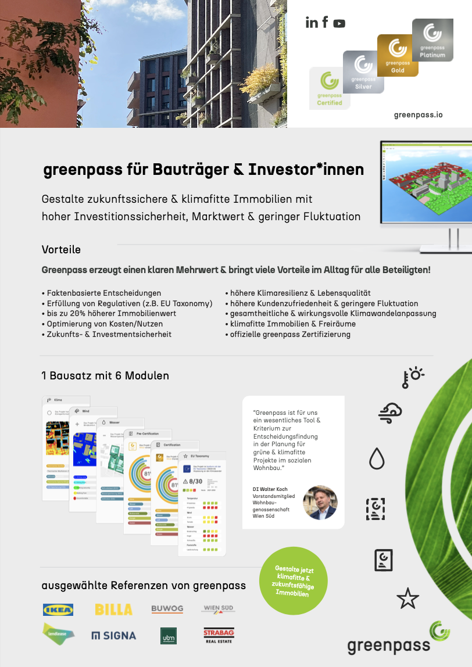Click the monitor showing the 3D city model
The height and width of the screenshot is (667, 472).
pyautogui.click(x=426, y=196)
